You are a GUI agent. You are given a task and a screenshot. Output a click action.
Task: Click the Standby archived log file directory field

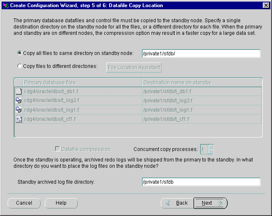pyautogui.click(x=201, y=182)
